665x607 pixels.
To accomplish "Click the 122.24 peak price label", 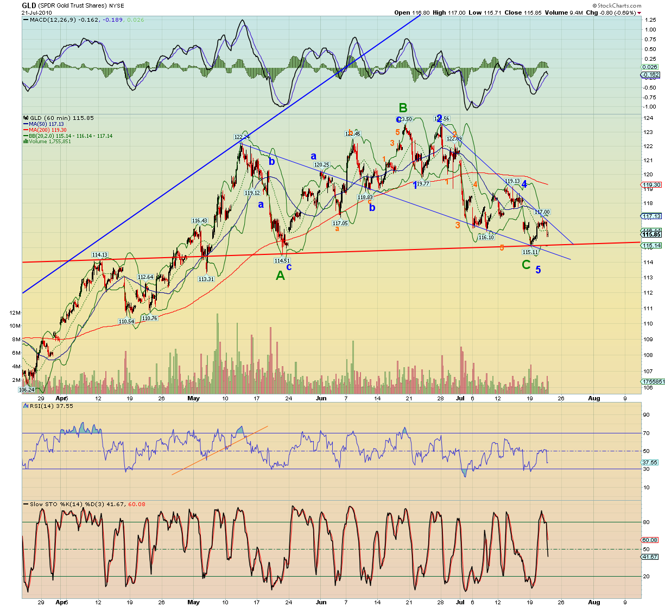I will pyautogui.click(x=242, y=137).
